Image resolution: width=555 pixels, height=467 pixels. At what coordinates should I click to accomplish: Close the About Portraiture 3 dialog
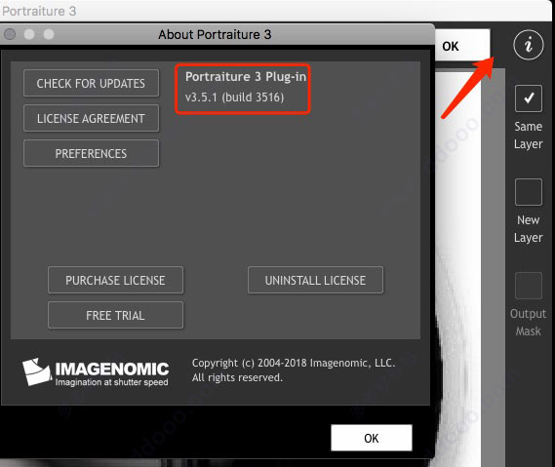[10, 34]
